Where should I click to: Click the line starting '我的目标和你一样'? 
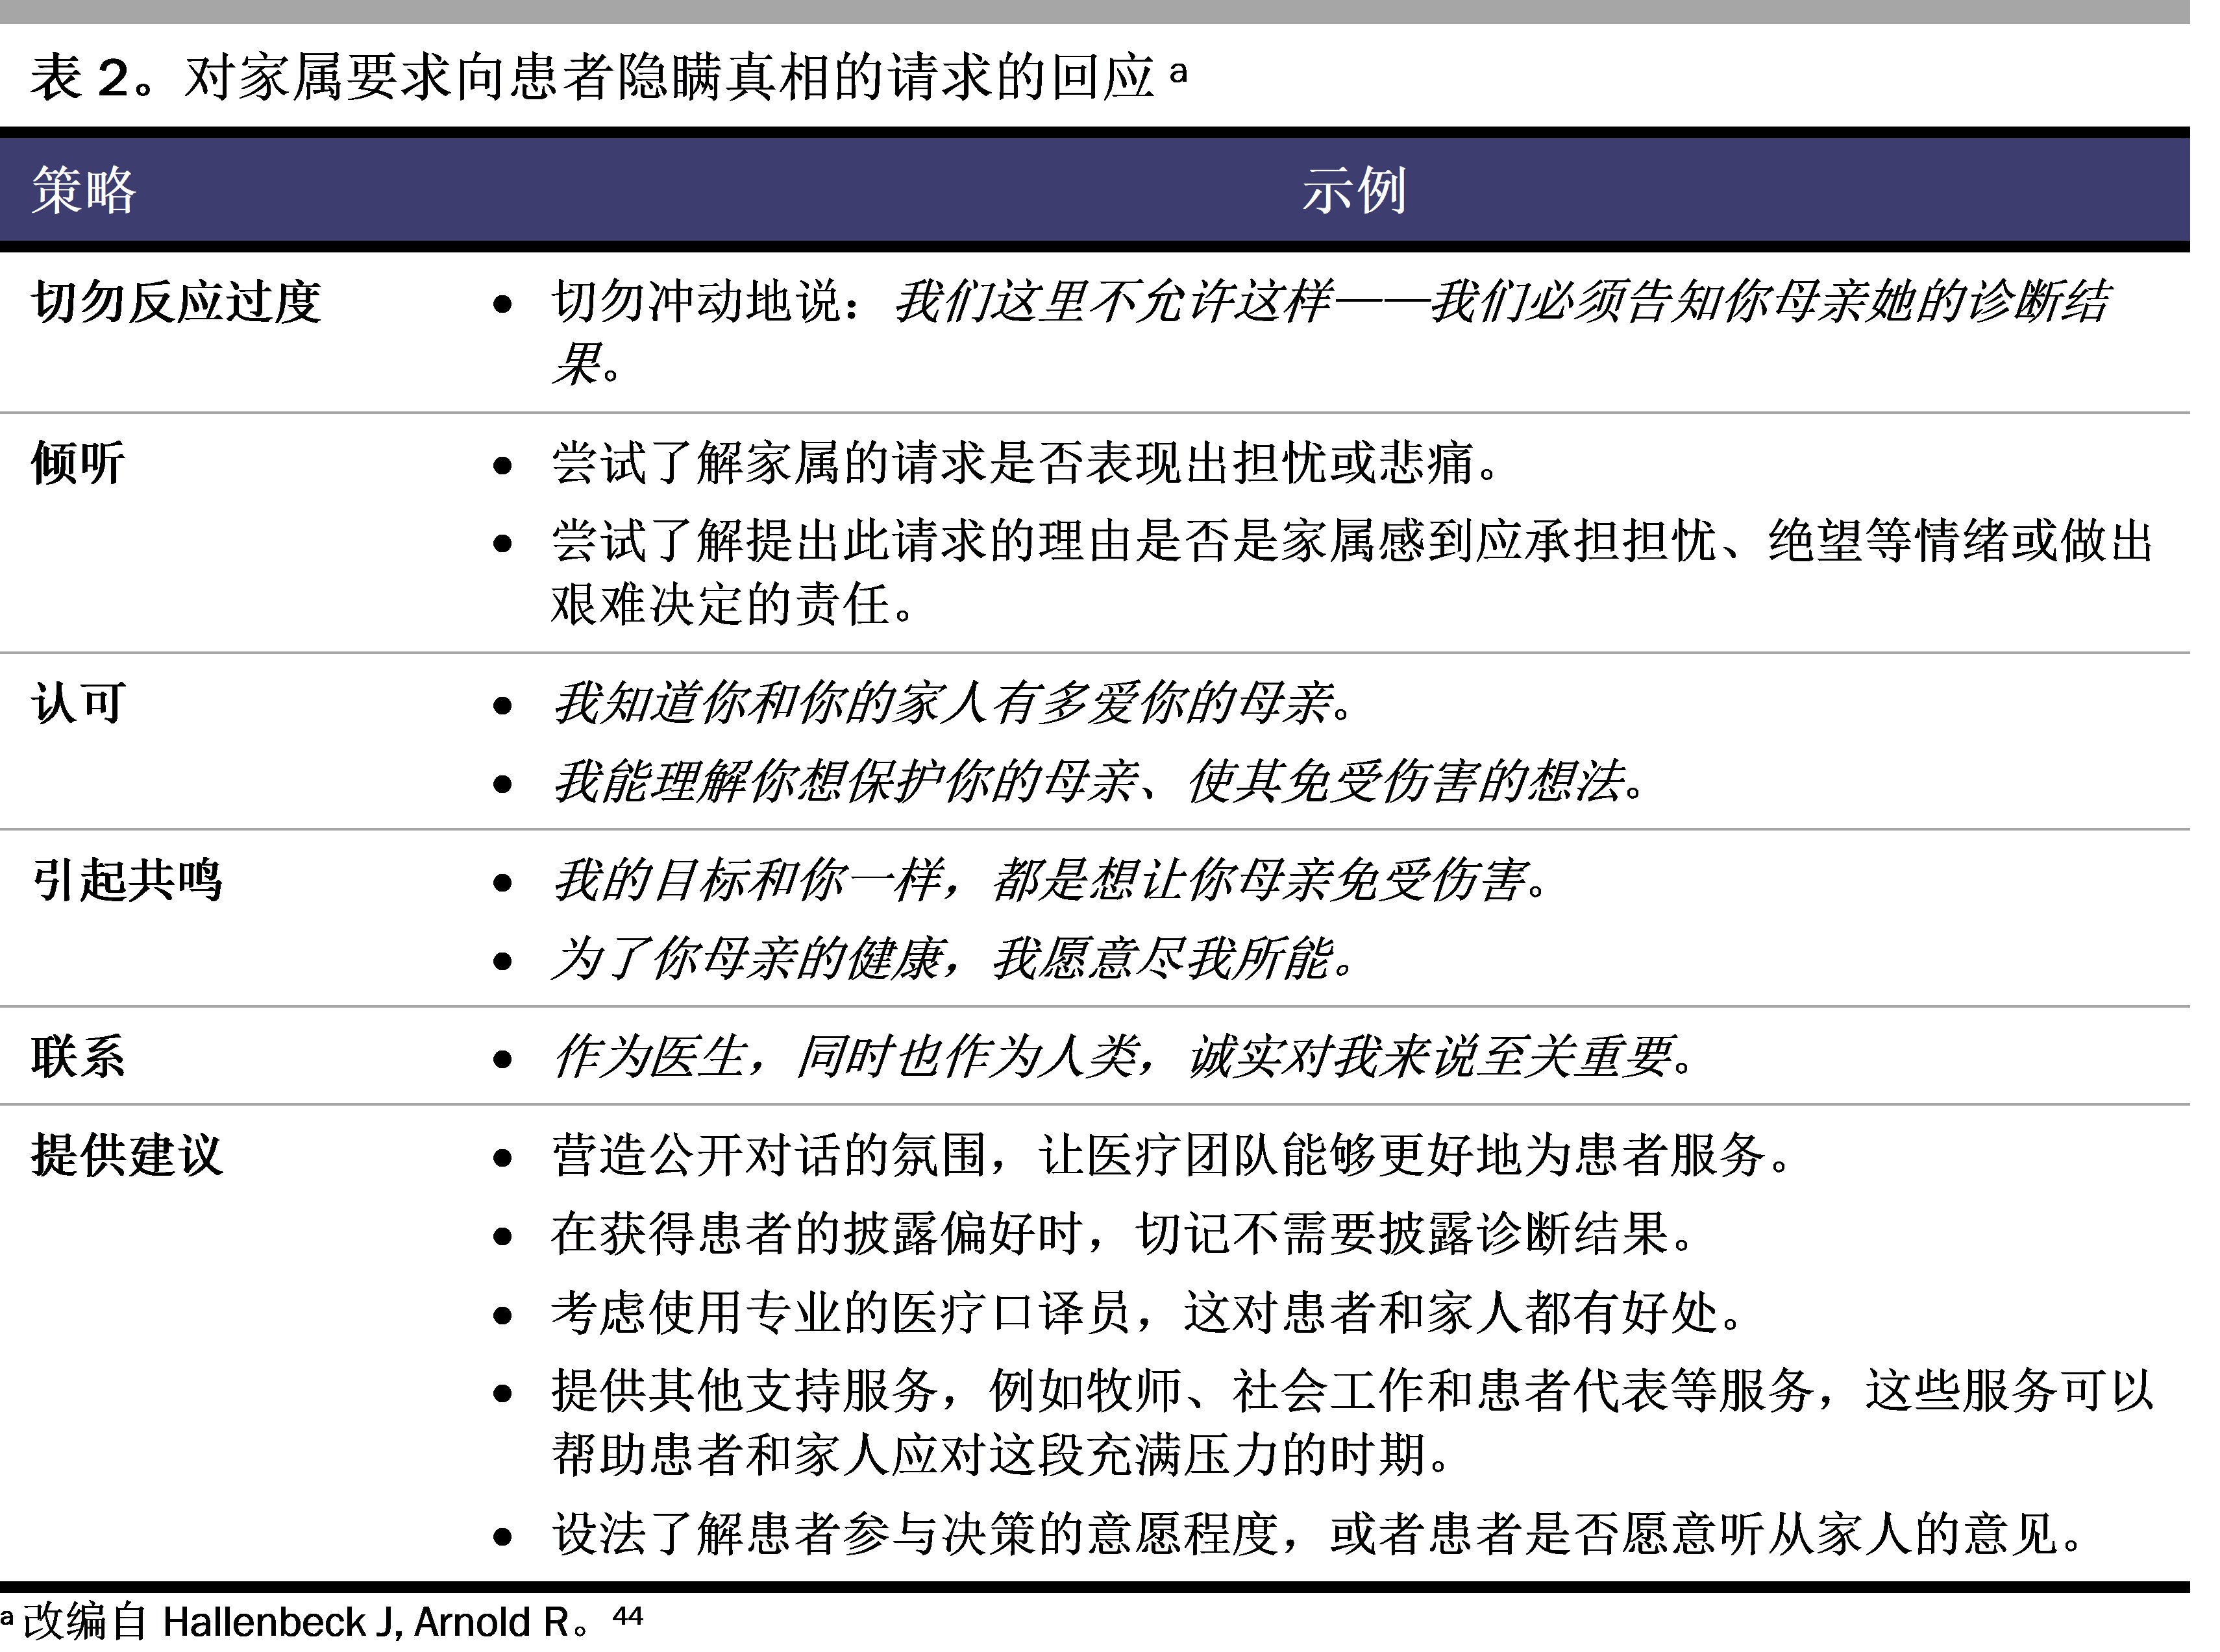coord(1050,880)
